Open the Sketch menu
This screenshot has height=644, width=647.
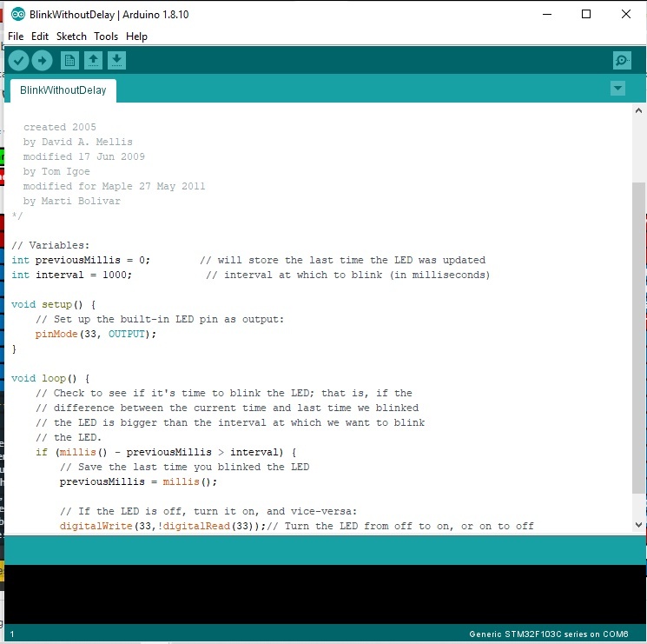pos(71,37)
